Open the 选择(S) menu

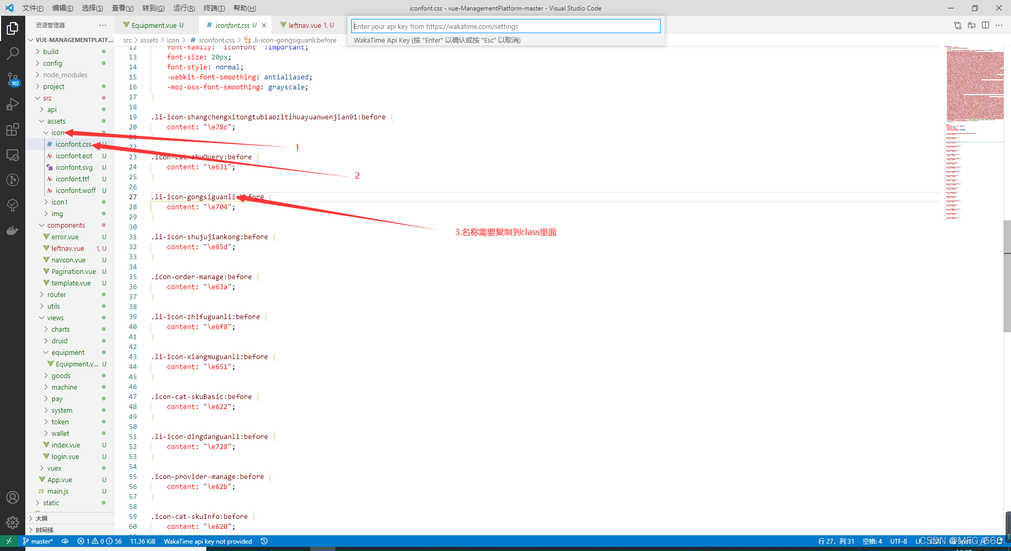click(93, 8)
